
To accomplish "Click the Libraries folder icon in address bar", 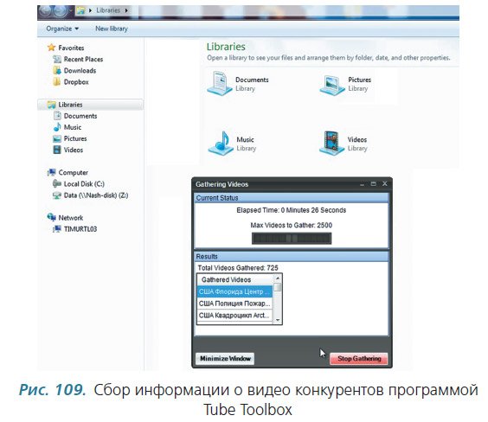I will (x=80, y=10).
